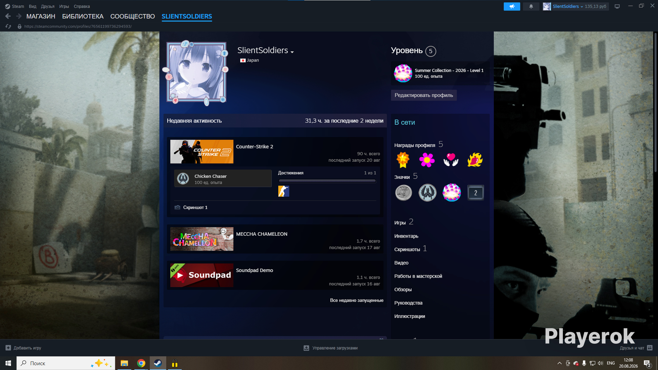
Task: Switch to Big Picture mode monitor icon
Action: [617, 6]
